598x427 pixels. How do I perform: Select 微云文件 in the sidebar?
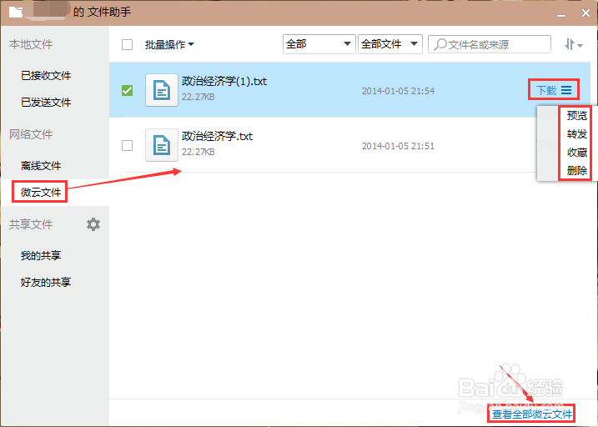click(41, 192)
